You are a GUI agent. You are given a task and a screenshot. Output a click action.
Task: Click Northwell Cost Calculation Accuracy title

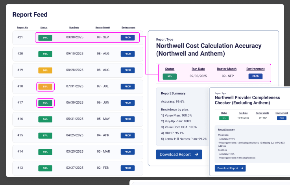209,49
